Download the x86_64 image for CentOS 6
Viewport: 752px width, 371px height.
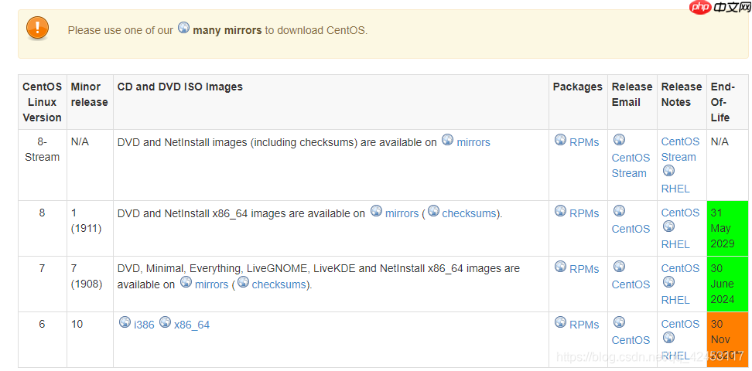191,325
